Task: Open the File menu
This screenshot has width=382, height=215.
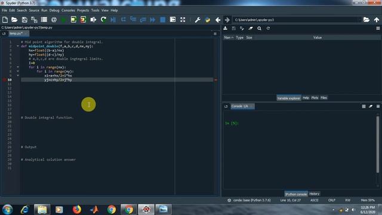Action: [4, 10]
